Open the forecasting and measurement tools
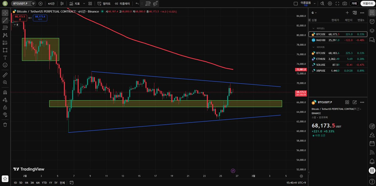The height and width of the screenshot is (186, 376). point(5,43)
